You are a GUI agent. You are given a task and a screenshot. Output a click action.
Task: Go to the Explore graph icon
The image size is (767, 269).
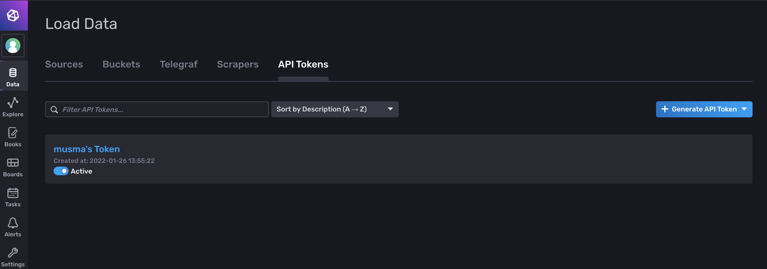point(13,103)
